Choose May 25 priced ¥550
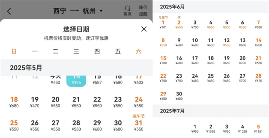The height and width of the screenshot is (138, 269). click(14, 126)
